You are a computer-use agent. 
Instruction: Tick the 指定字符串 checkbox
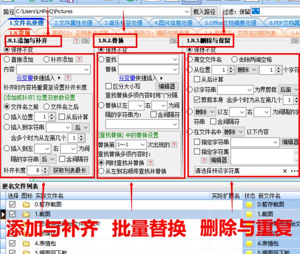(x=197, y=142)
